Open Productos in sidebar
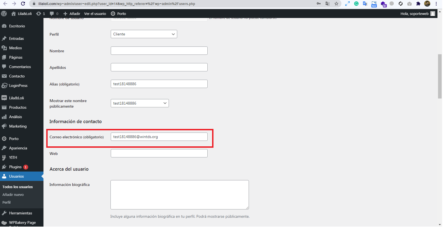443x249 pixels. click(x=22, y=107)
